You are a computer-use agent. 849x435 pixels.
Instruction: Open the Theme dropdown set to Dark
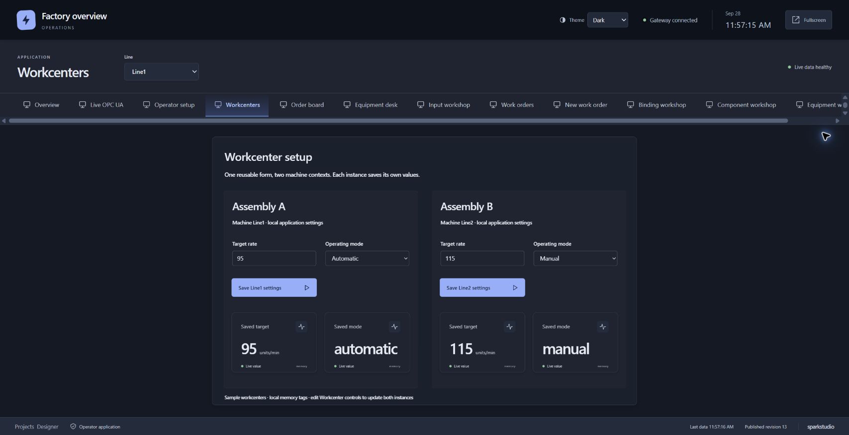[x=608, y=20]
